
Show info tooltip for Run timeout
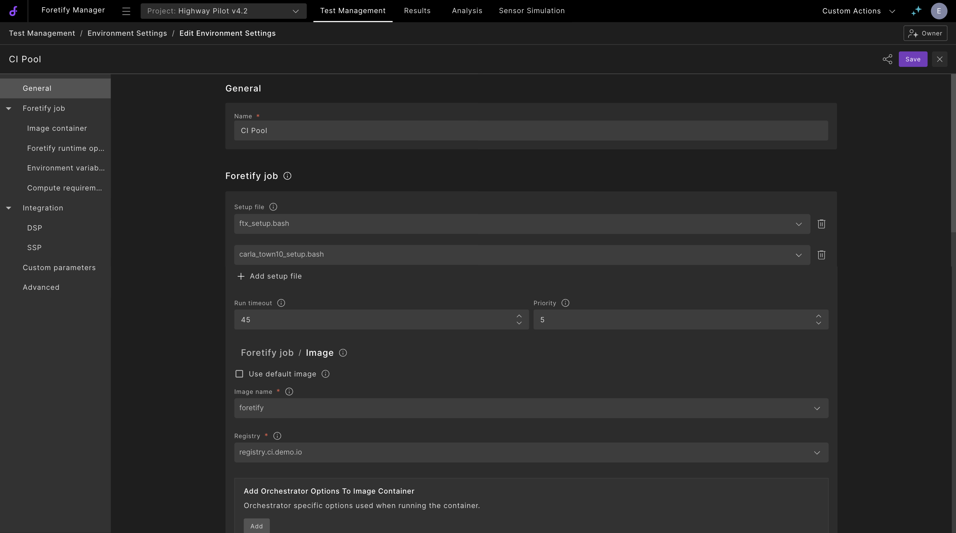281,303
